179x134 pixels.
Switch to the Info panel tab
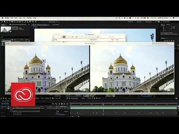click(x=162, y=25)
